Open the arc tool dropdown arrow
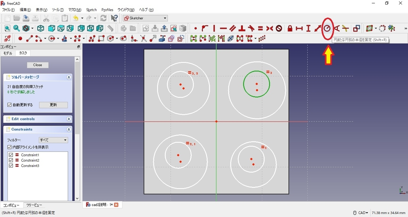The width and height of the screenshot is (408, 217). click(x=45, y=39)
